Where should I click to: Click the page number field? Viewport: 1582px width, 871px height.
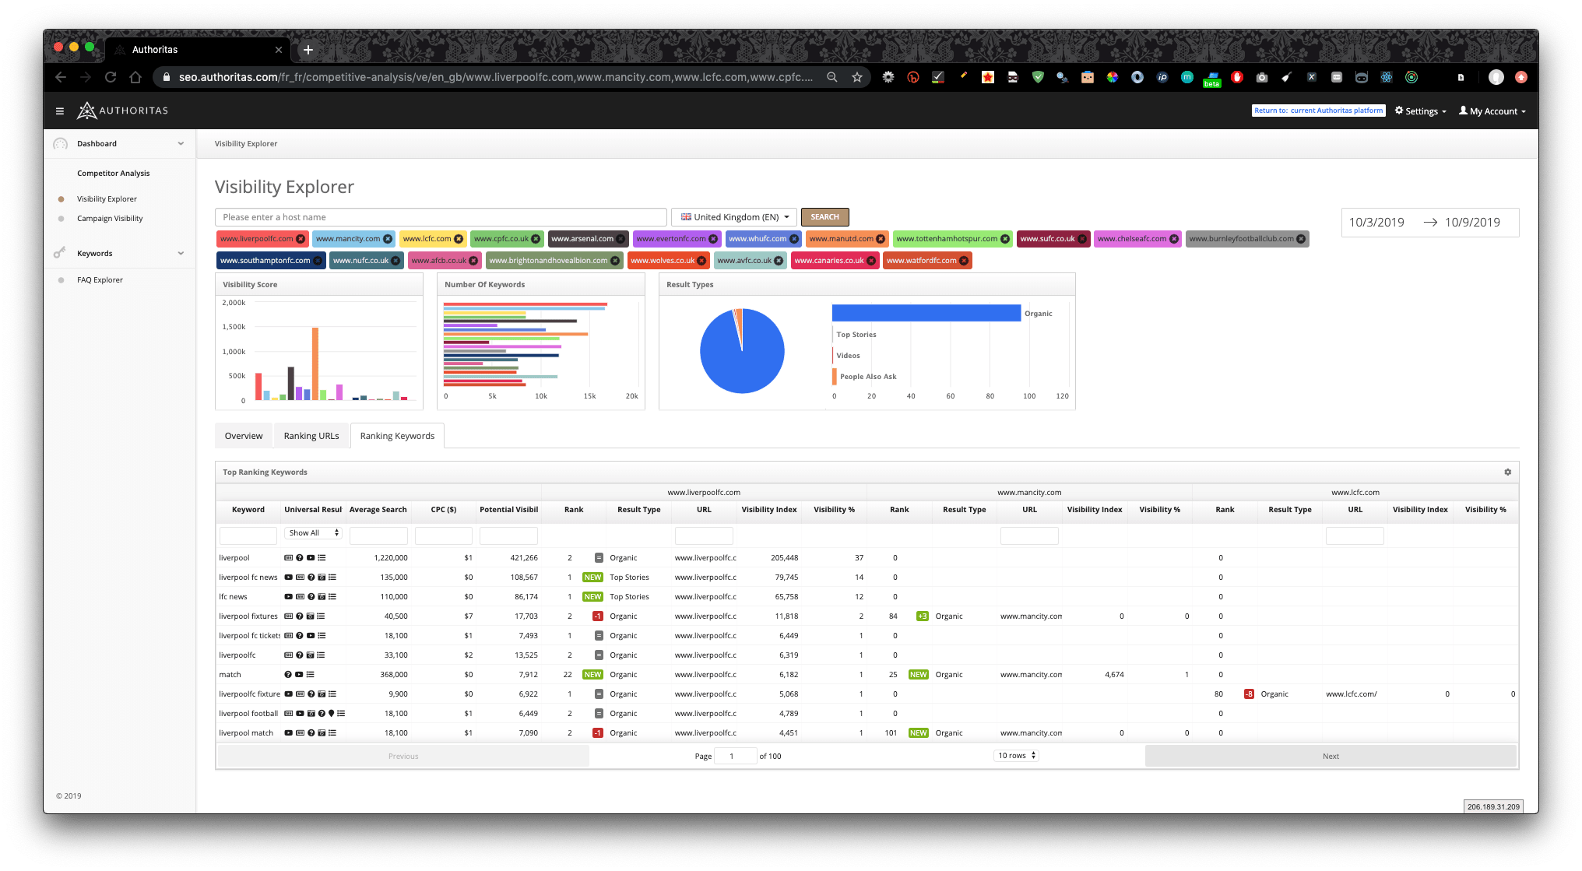[x=736, y=756]
